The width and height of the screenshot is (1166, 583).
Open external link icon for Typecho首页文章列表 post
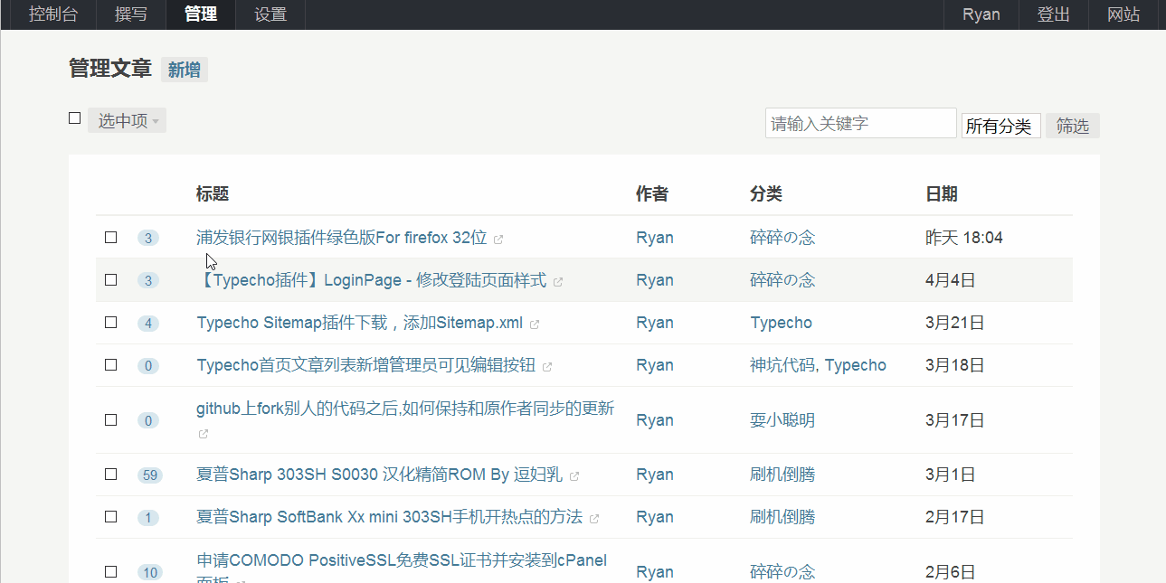pyautogui.click(x=547, y=367)
